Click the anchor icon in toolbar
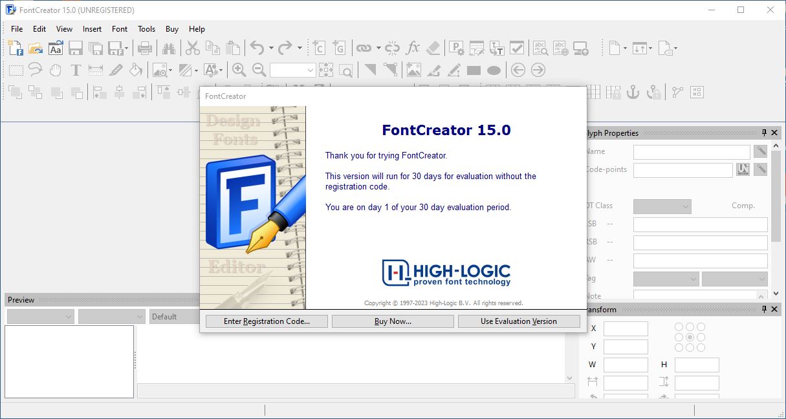 pos(633,92)
